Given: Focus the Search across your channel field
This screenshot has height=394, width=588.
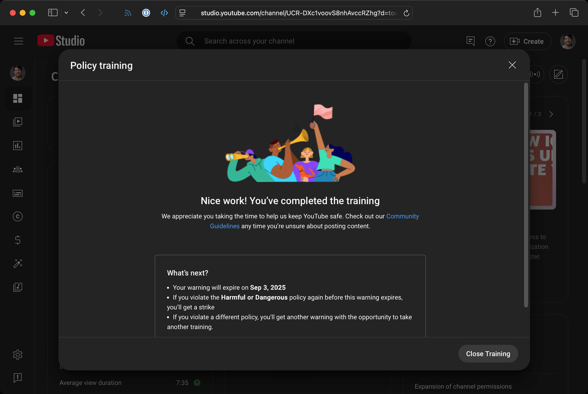Looking at the screenshot, I should (294, 41).
